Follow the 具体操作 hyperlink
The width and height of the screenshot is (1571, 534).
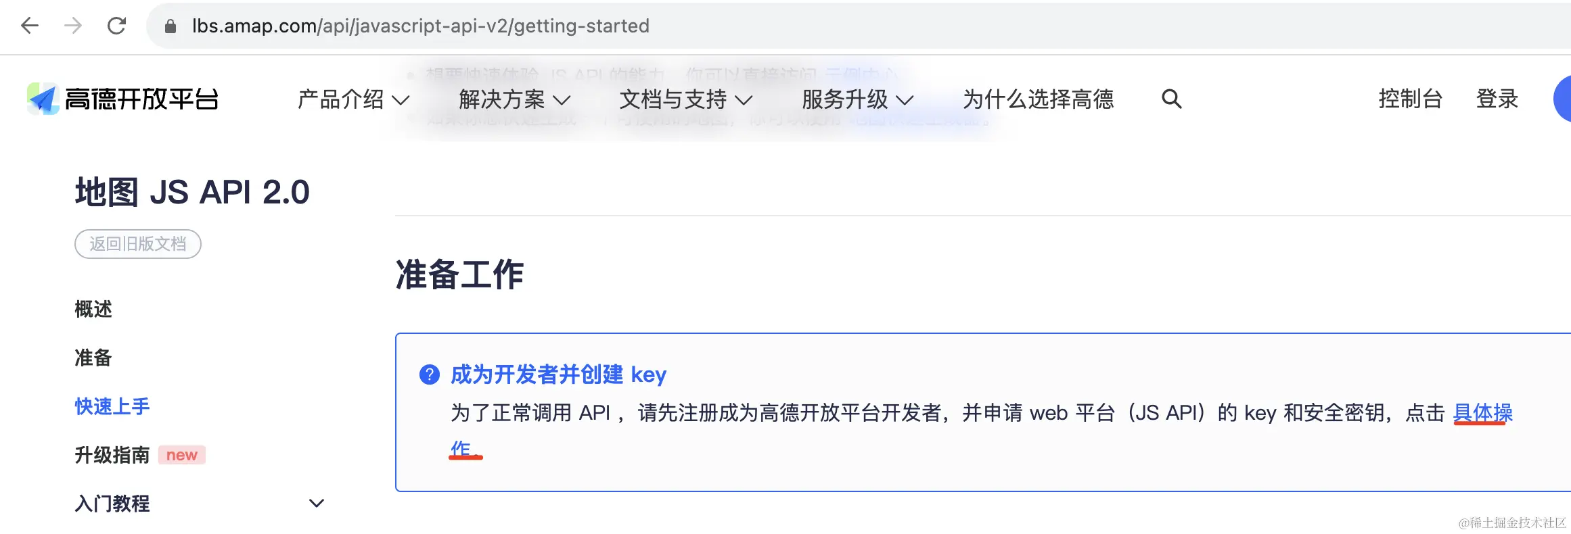pos(1482,412)
